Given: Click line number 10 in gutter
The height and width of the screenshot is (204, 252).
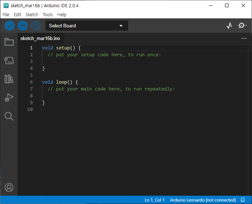Looking at the screenshot, I should (30, 110).
